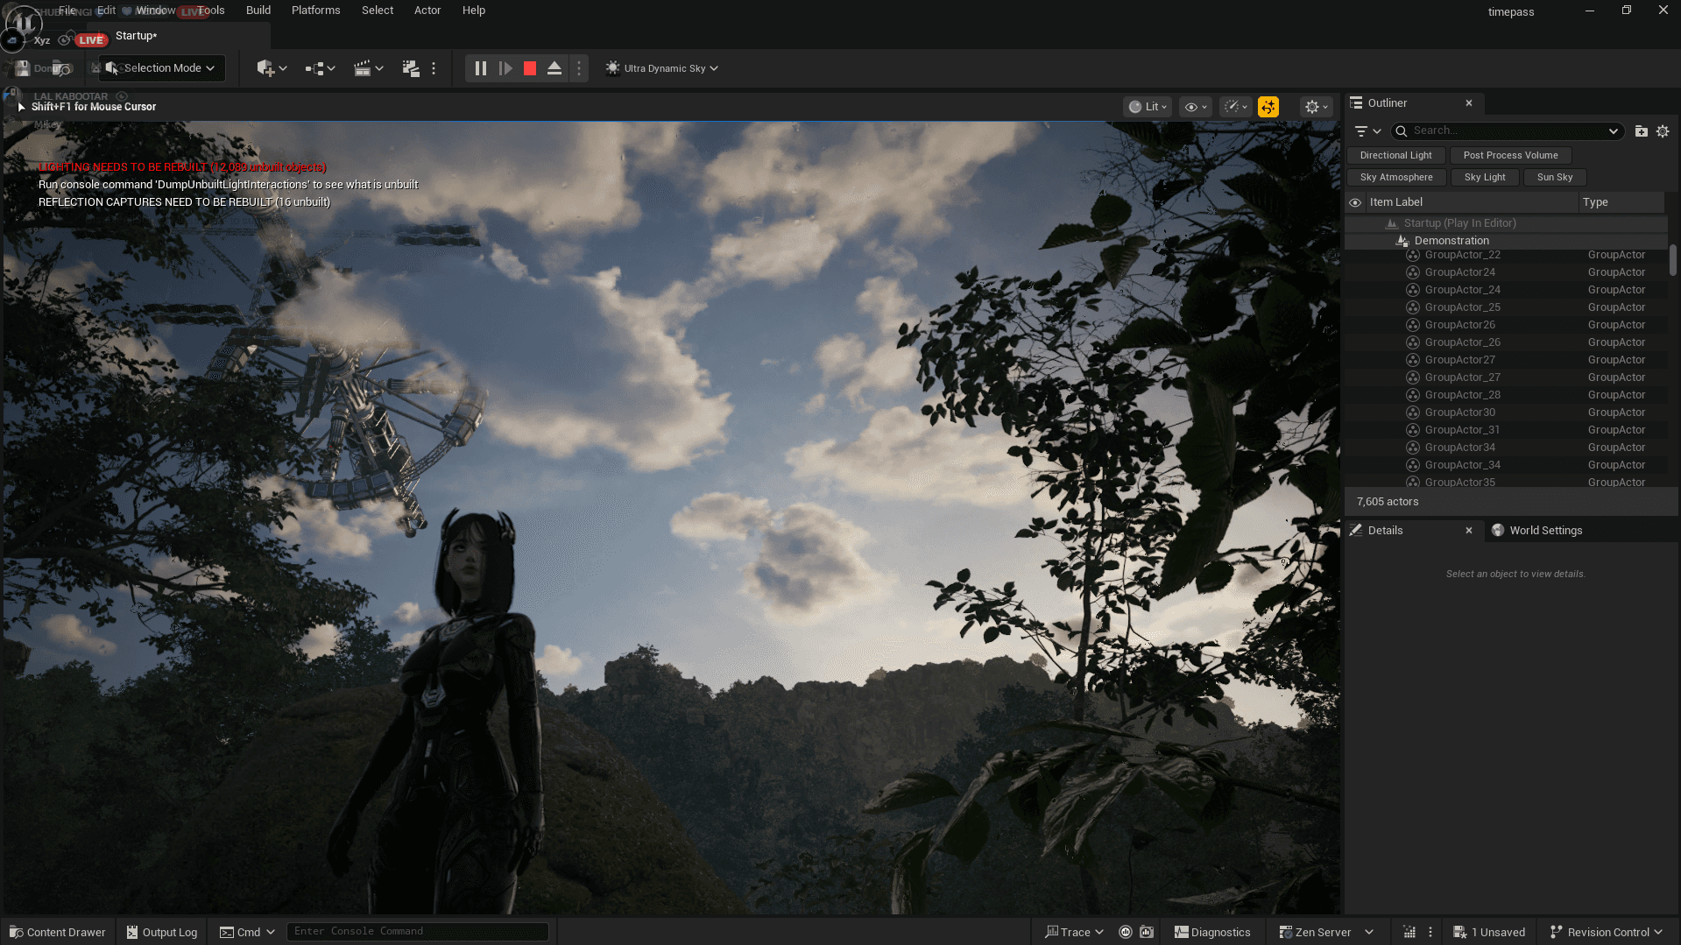Click the Ultra Dynamic Sky sun icon
This screenshot has height=945, width=1681.
612,68
